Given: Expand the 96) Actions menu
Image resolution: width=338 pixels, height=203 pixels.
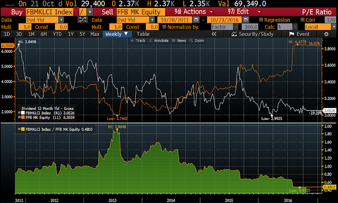Looking at the screenshot, I should point(192,12).
